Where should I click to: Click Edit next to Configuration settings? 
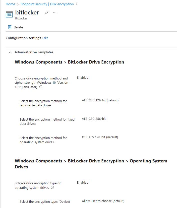tap(45, 38)
